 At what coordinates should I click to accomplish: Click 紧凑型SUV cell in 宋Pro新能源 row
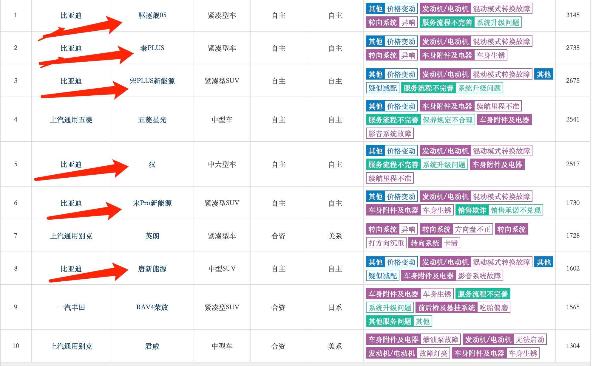pyautogui.click(x=222, y=203)
